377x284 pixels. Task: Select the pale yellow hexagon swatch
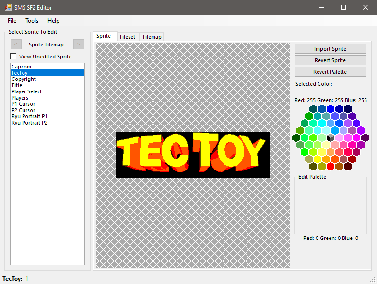click(x=326, y=145)
